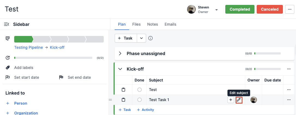
Task: Click the second stage in pipeline progress bar
Action: tap(42, 39)
